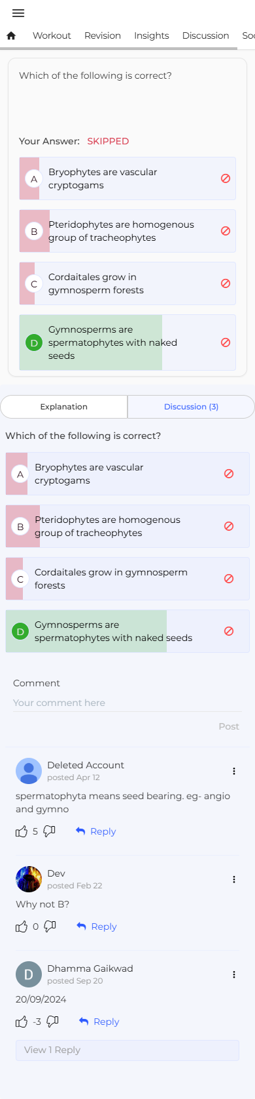Switch to the Explanation tab
The height and width of the screenshot is (1099, 255).
point(64,407)
